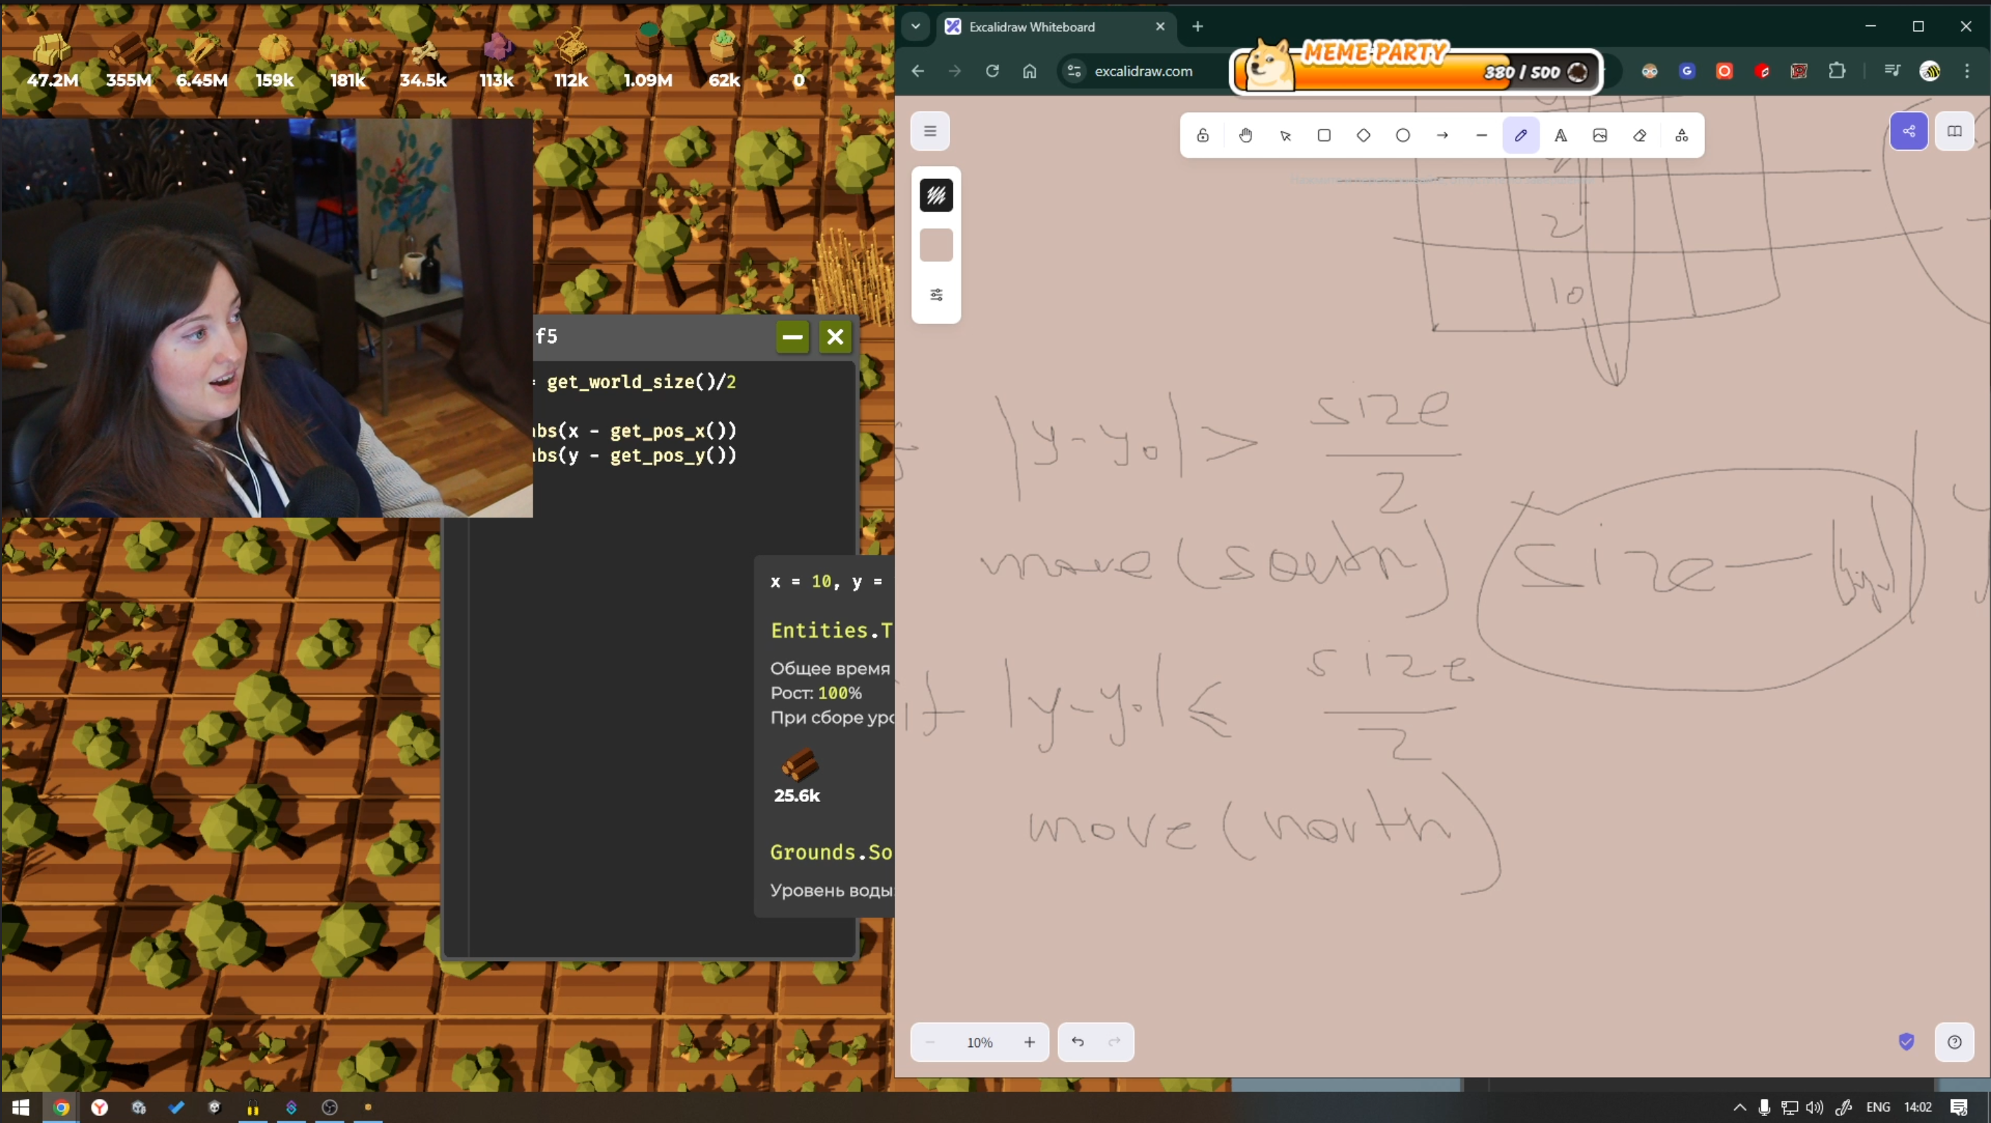
Task: Select the Text tool
Action: coord(1561,135)
